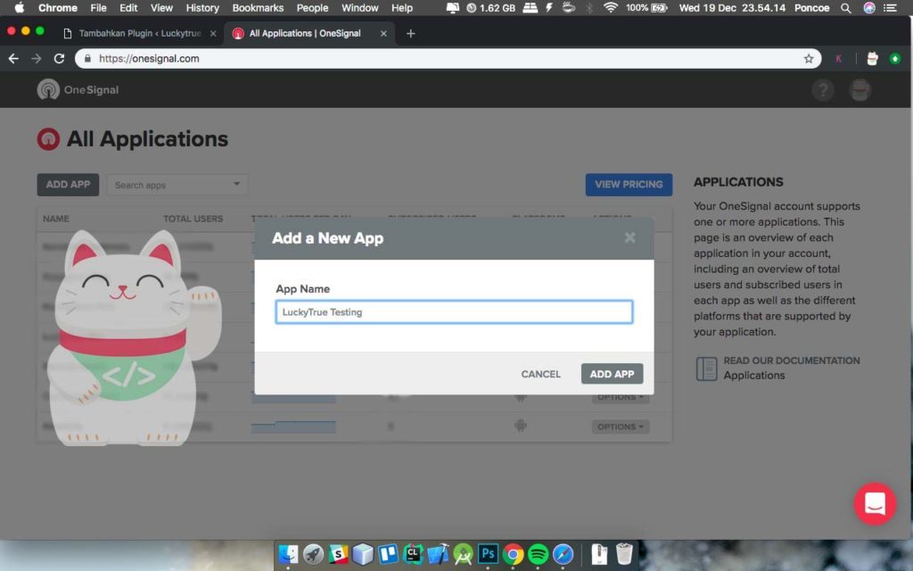
Task: Click the date and time in menu bar
Action: [732, 7]
